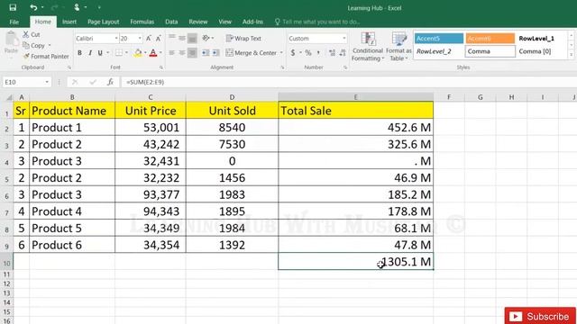
Task: Select cell with 452.6 M total sale
Action: click(355, 128)
